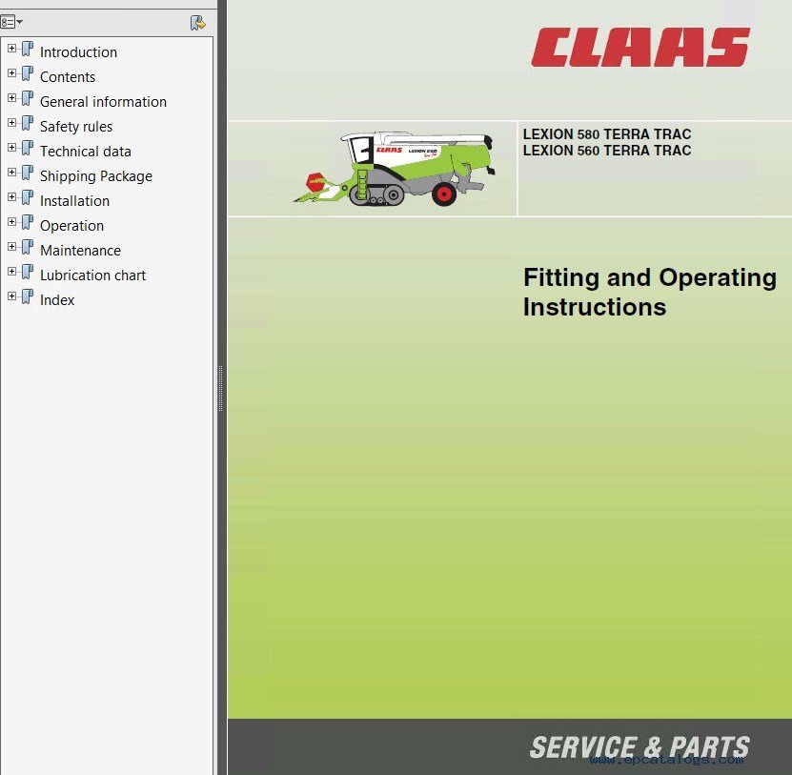
Task: Jump to the Installation chapter
Action: (74, 200)
